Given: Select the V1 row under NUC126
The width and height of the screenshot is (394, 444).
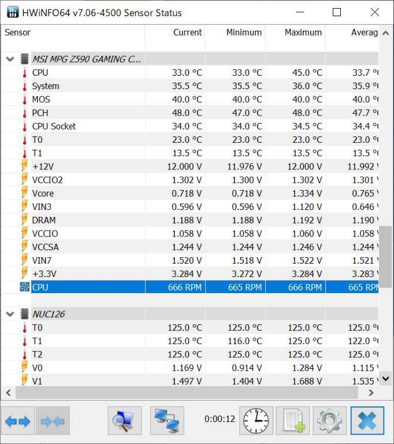Looking at the screenshot, I should 190,381.
